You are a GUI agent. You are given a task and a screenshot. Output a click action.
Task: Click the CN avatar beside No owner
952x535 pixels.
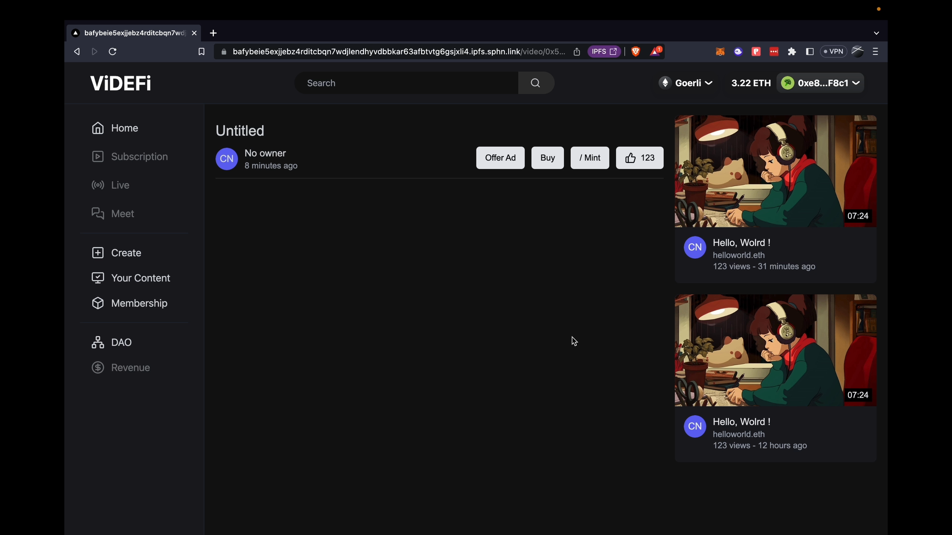tap(227, 159)
